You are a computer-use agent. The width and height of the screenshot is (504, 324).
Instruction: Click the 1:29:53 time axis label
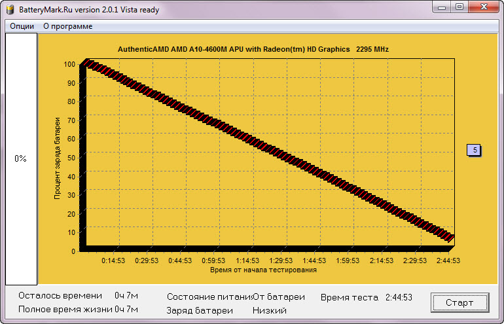coord(281,261)
